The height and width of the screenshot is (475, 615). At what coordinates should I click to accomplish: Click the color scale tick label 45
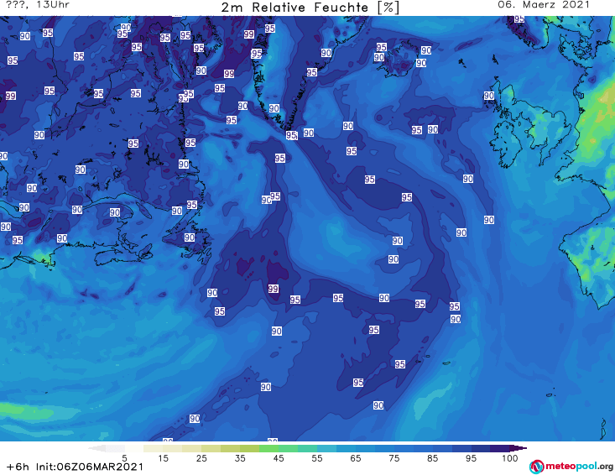click(x=279, y=458)
